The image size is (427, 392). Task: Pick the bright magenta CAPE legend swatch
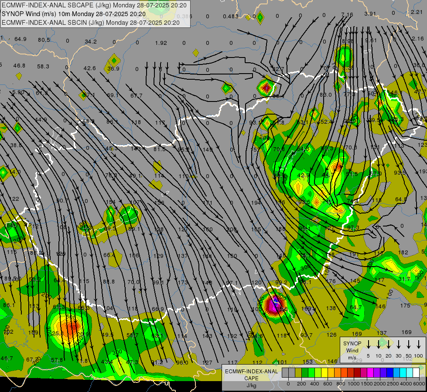(370, 372)
